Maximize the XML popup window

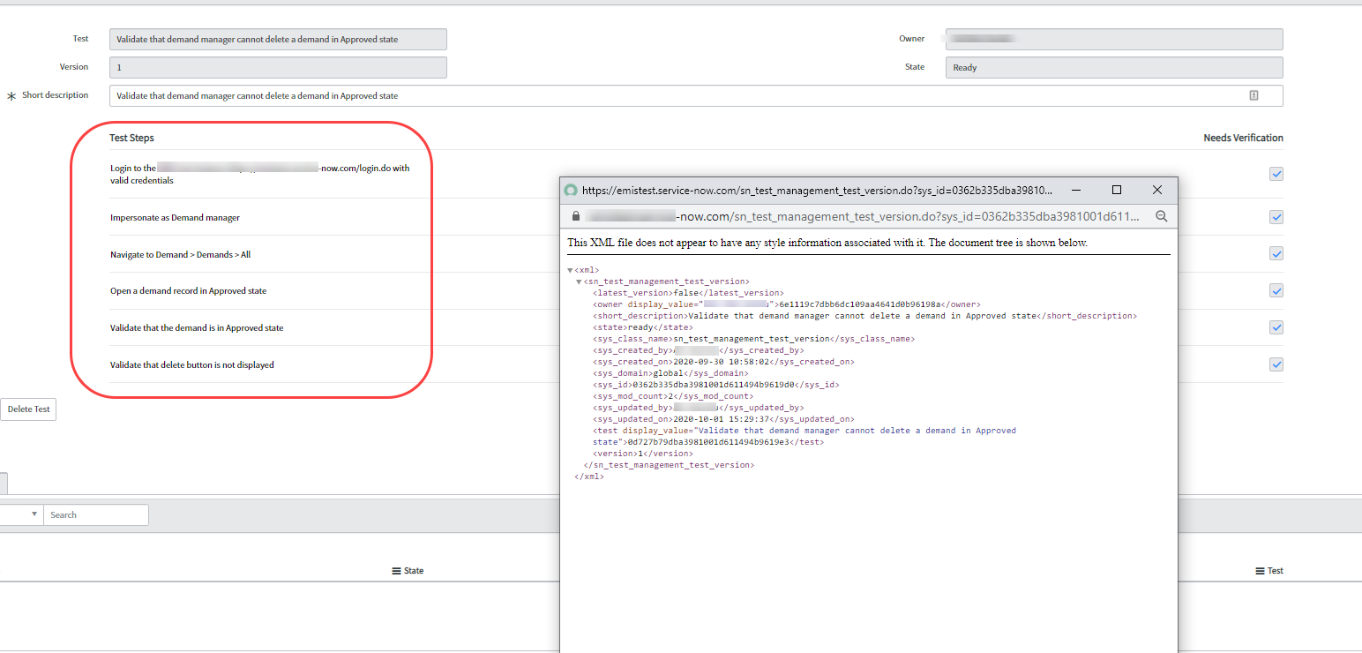point(1117,190)
